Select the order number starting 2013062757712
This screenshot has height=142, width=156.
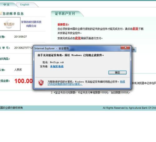pyautogui.click(x=23, y=48)
